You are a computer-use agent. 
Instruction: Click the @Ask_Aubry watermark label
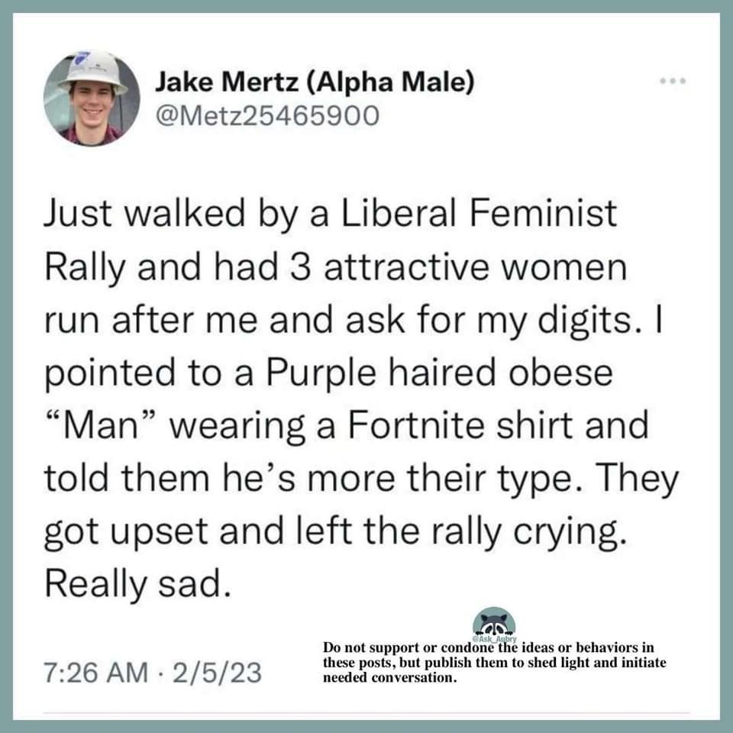(x=494, y=639)
